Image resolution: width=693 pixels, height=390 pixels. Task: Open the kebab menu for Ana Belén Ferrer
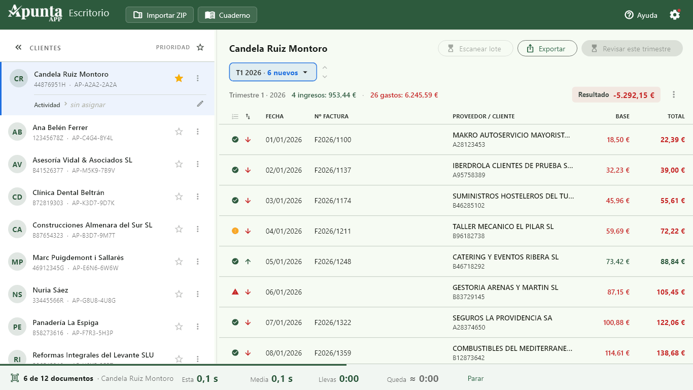198,132
